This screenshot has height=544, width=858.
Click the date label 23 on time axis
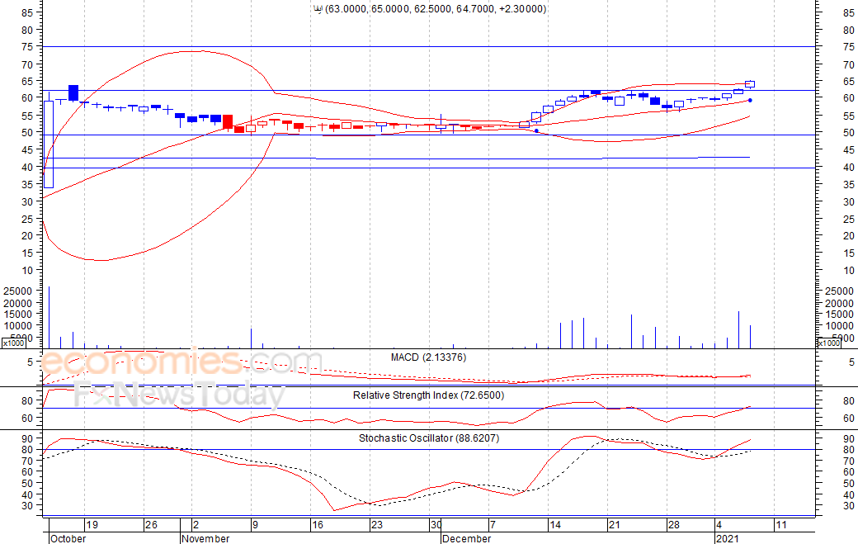pyautogui.click(x=376, y=525)
